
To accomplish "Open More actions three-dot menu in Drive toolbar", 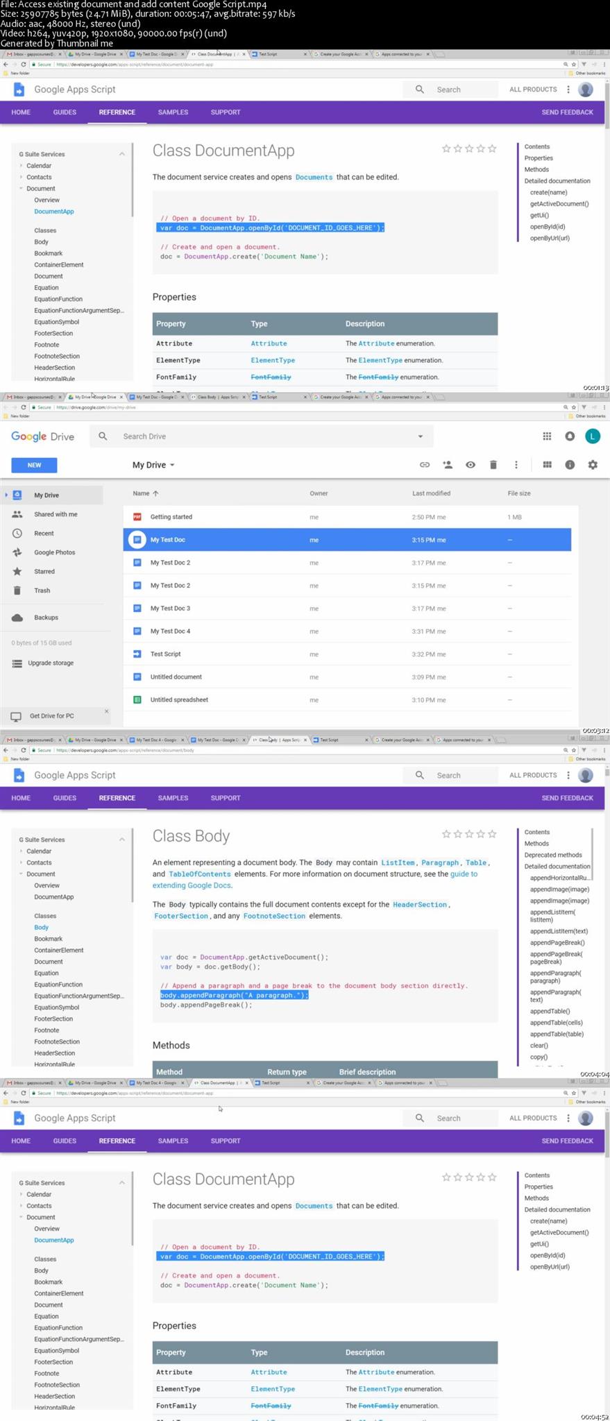I will pyautogui.click(x=516, y=465).
